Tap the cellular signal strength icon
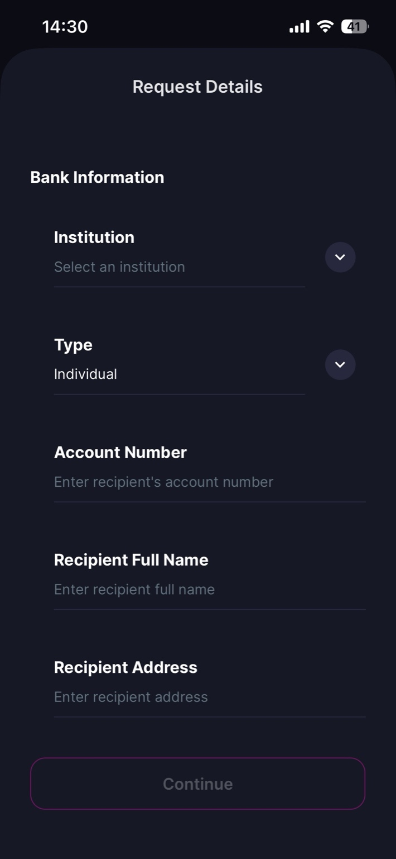This screenshot has height=859, width=396. click(299, 27)
